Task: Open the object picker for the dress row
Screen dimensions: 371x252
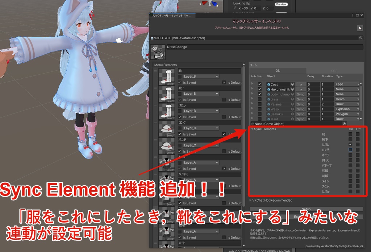Action: tap(292, 99)
